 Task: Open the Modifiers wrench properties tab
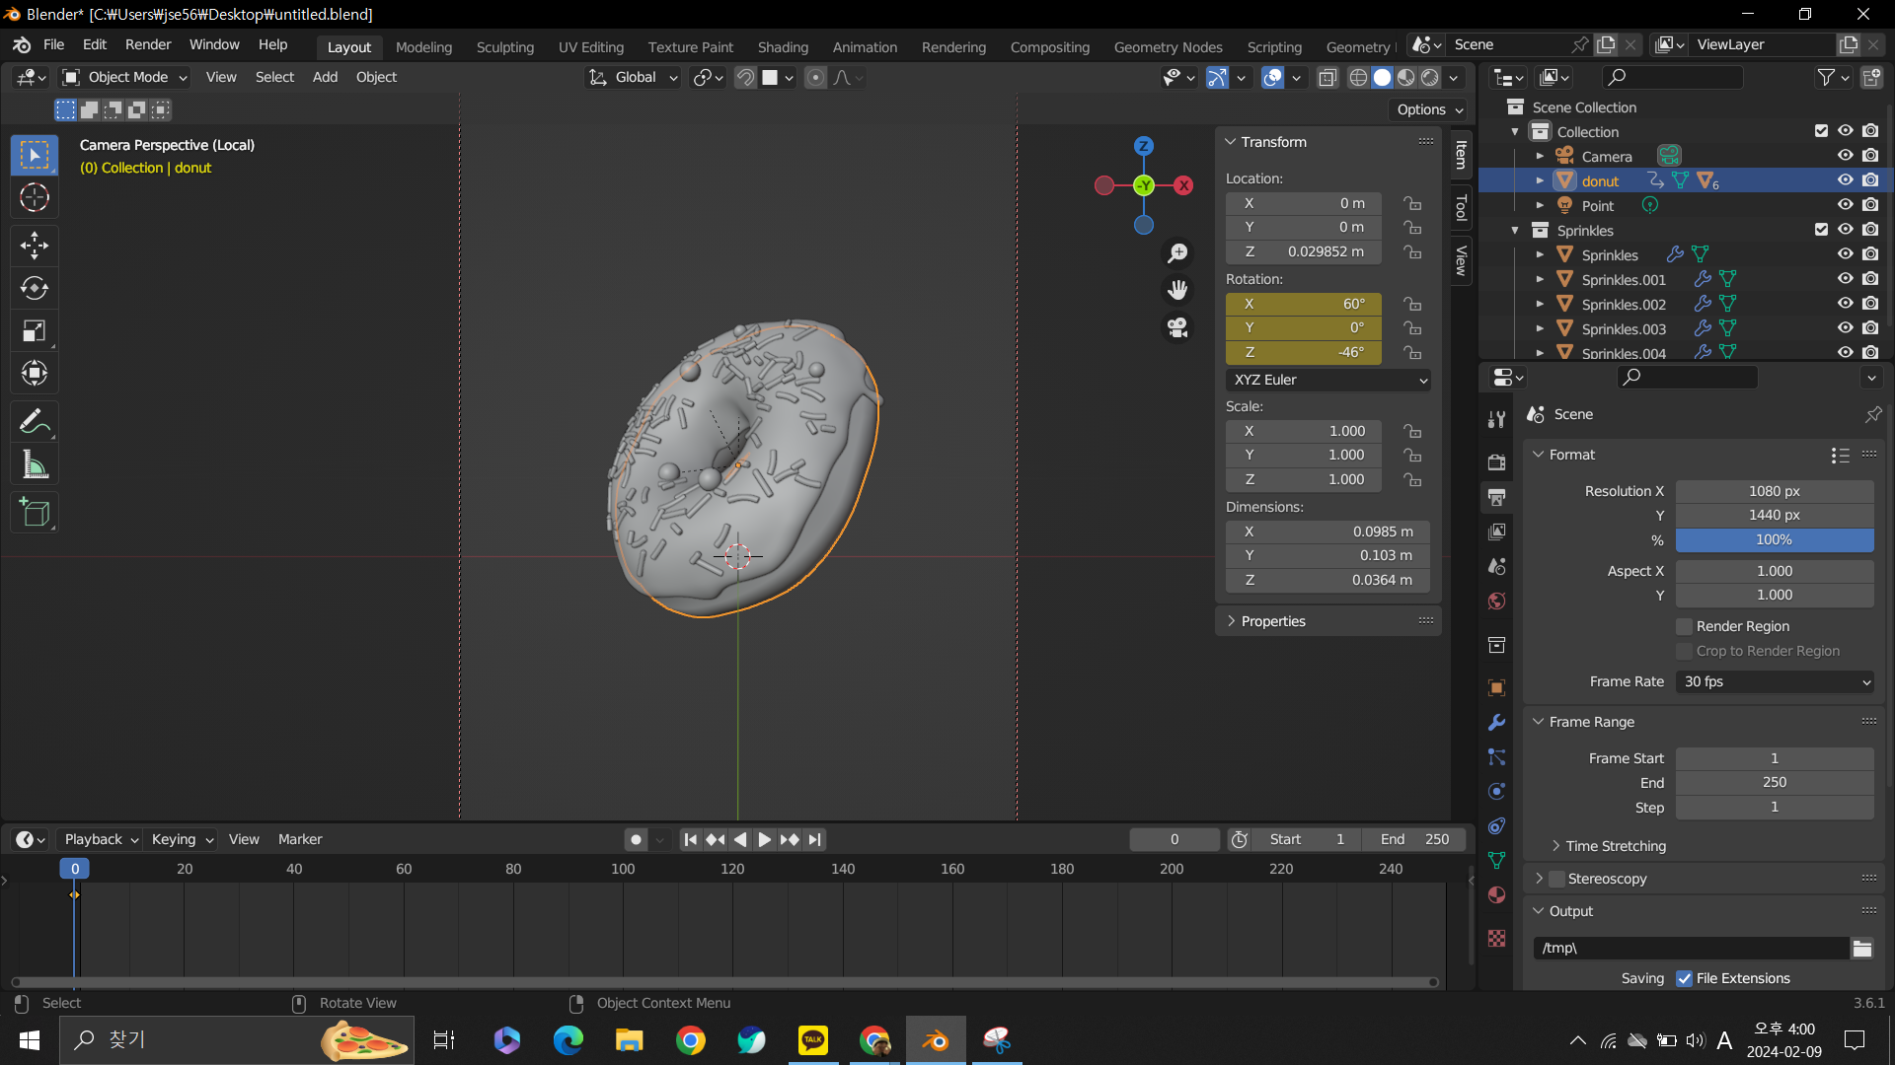[x=1496, y=722]
